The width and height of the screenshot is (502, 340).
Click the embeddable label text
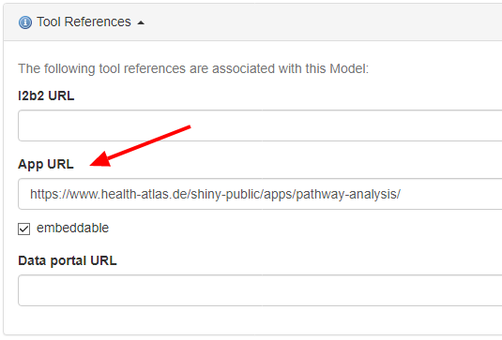[72, 229]
